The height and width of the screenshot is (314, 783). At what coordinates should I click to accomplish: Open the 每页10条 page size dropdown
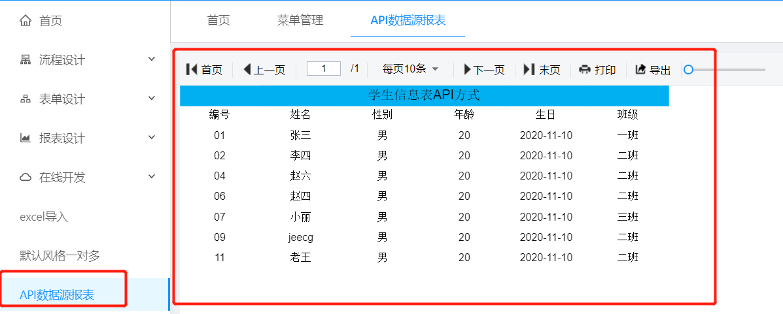tap(410, 69)
